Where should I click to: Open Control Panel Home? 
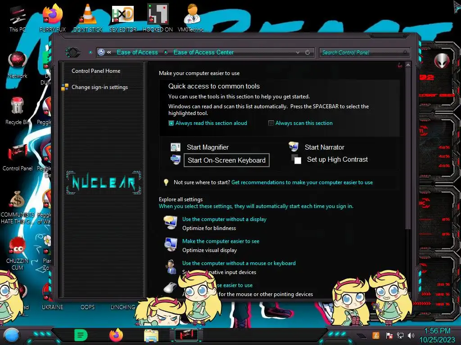tap(96, 71)
